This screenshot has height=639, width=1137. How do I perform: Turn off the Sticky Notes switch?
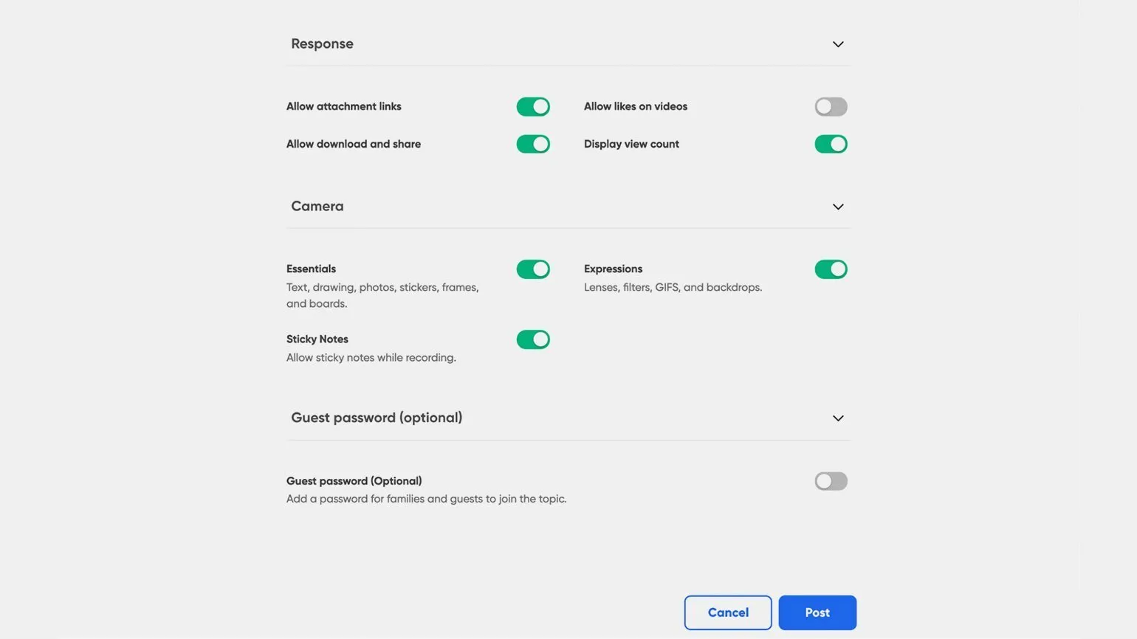click(533, 339)
